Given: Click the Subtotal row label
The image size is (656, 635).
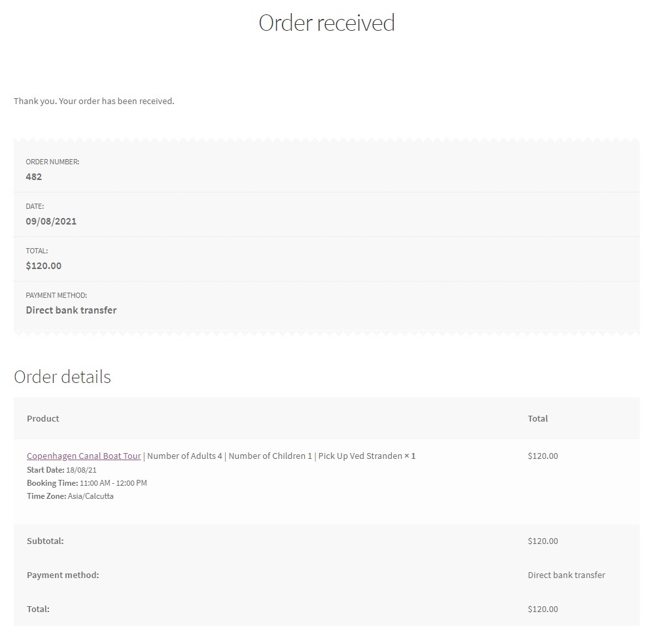Looking at the screenshot, I should point(45,541).
